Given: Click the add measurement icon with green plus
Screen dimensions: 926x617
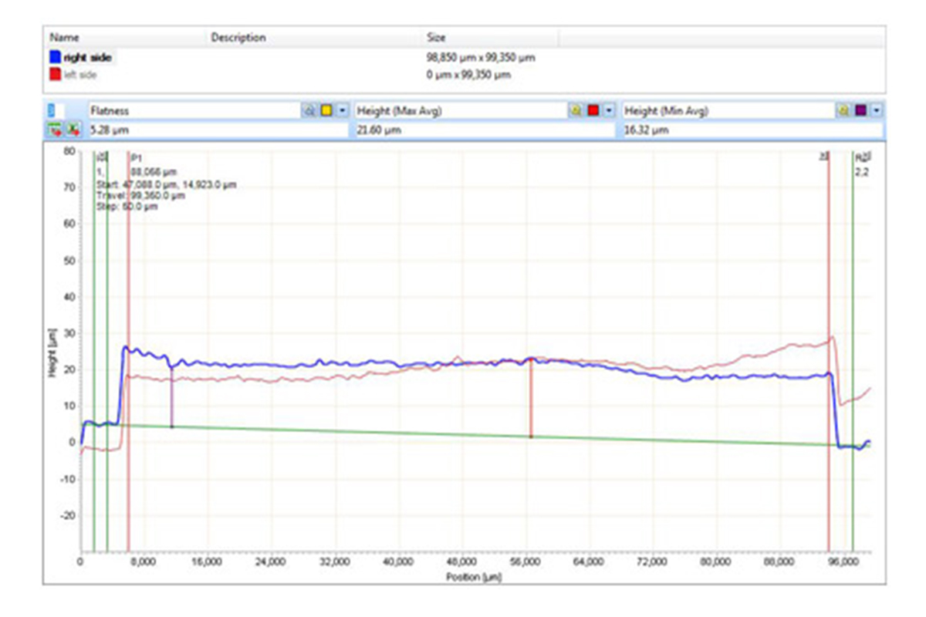Looking at the screenshot, I should pyautogui.click(x=55, y=130).
